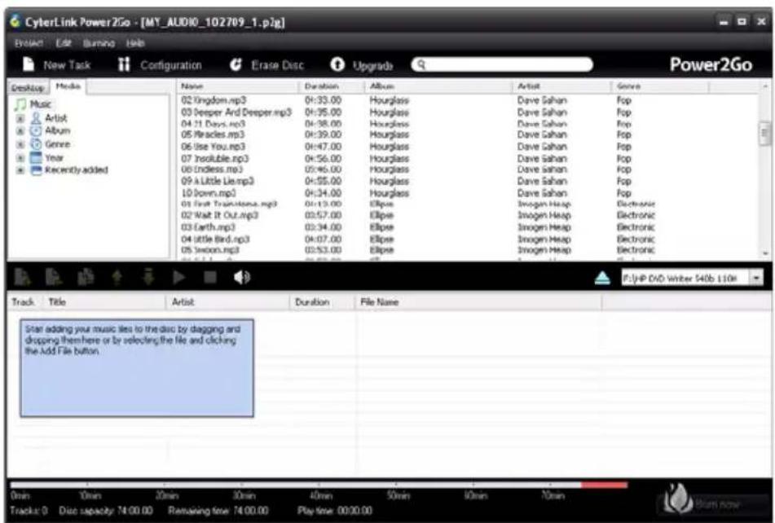Screen dimensions: 775x523
Task: Sort media list by Artist column header
Action: (x=562, y=86)
